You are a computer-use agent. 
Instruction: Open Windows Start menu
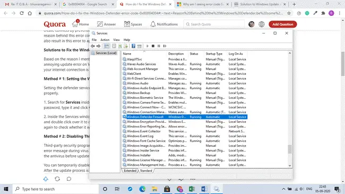6,189
